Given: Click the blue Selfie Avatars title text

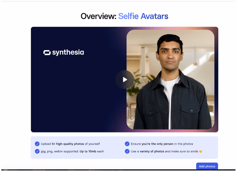Looking at the screenshot, I should coord(143,16).
